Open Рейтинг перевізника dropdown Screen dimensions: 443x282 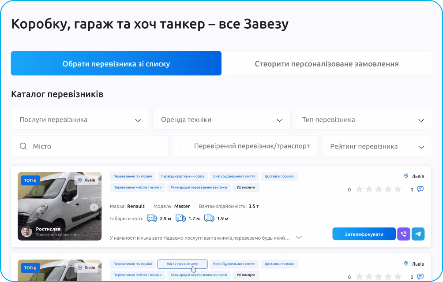click(x=377, y=146)
